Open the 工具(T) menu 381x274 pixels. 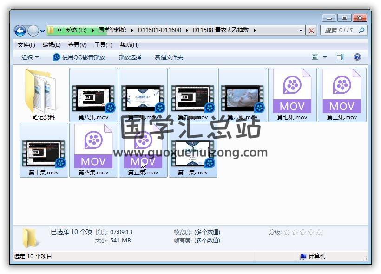click(x=103, y=45)
